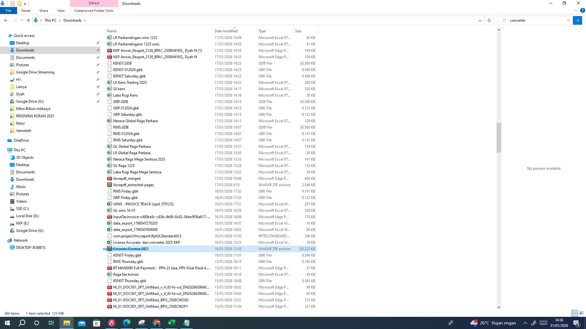The height and width of the screenshot is (329, 586).
Task: Clear the converter search box
Action: [x=568, y=20]
